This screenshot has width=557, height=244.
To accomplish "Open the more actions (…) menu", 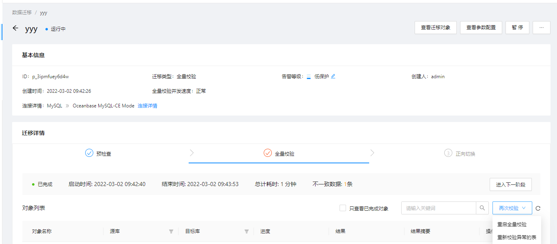I will tap(541, 28).
